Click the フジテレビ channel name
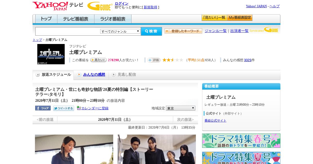Image resolution: width=313 pixels, height=164 pixels. [77, 46]
